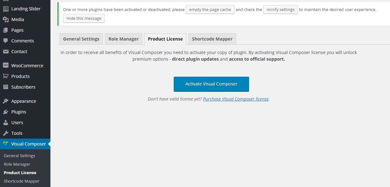
Task: Click "Don't have valid license yet?" text
Action: point(175,99)
